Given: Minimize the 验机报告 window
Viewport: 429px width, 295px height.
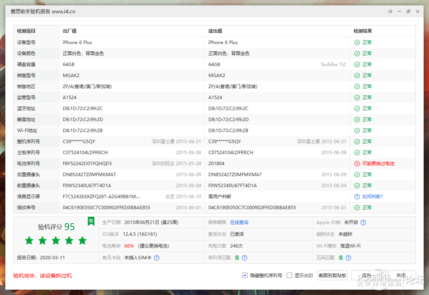Looking at the screenshot, I should 399,11.
